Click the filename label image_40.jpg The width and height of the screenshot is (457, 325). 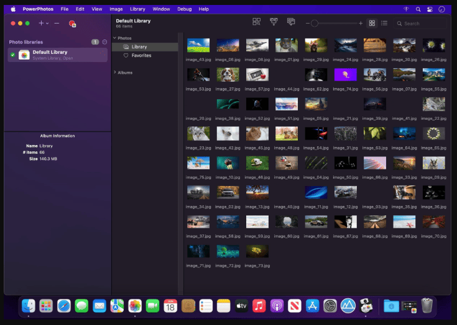(x=287, y=207)
